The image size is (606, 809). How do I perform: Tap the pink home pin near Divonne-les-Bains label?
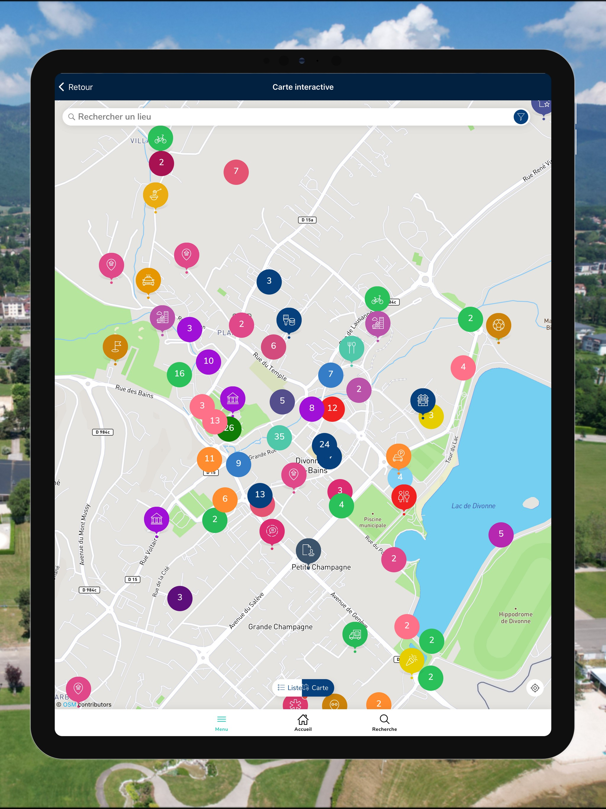294,475
